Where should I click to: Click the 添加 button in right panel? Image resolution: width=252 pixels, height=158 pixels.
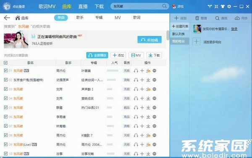[180, 18]
